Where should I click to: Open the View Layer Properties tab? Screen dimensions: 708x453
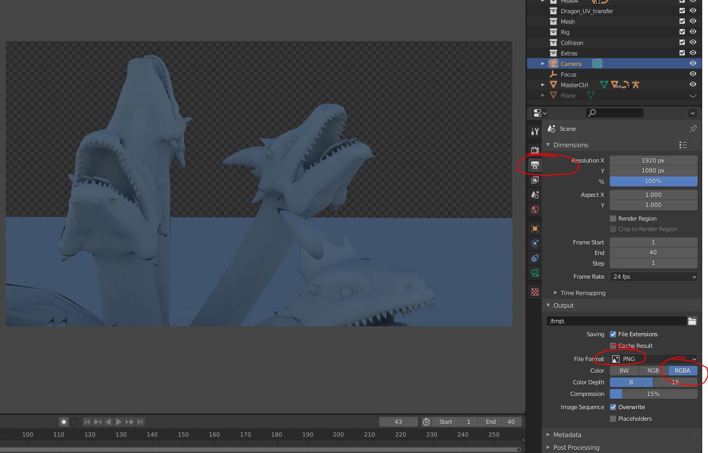534,180
